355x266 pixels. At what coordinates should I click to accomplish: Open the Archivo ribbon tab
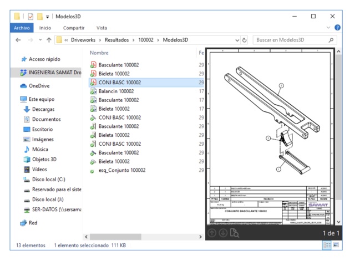tap(22, 28)
